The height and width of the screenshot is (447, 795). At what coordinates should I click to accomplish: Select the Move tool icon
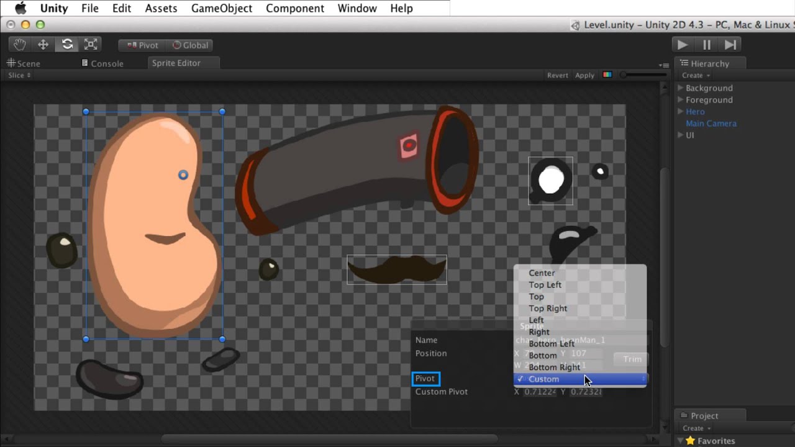(x=43, y=45)
